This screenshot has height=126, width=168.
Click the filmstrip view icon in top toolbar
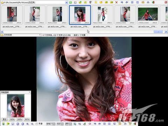pos(138,2)
